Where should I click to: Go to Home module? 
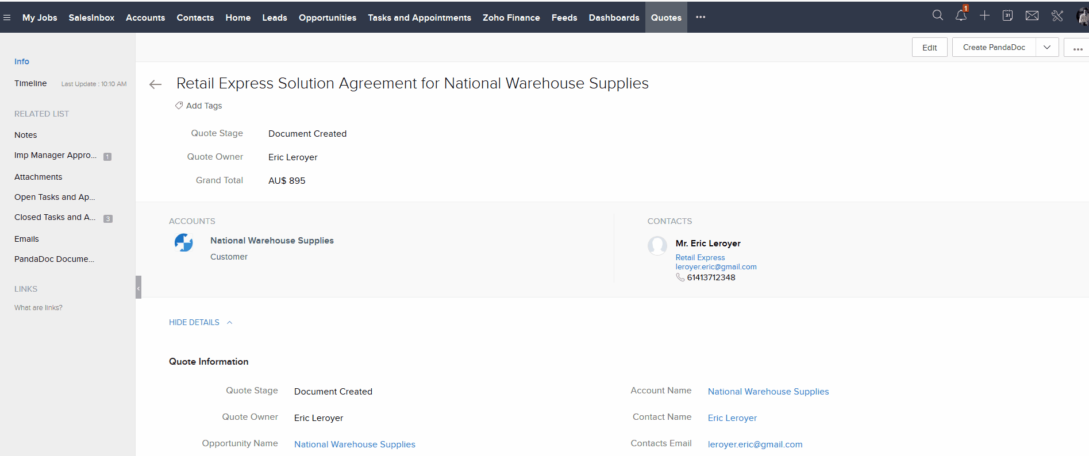tap(238, 18)
